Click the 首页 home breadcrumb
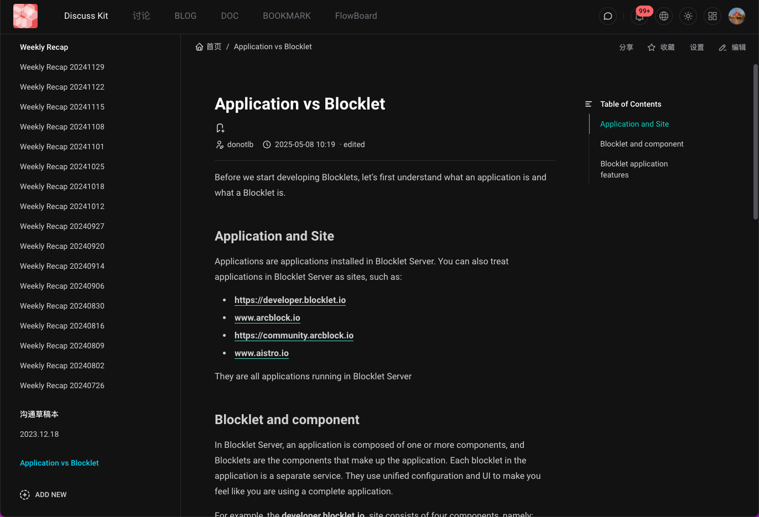Image resolution: width=759 pixels, height=517 pixels. tap(209, 47)
